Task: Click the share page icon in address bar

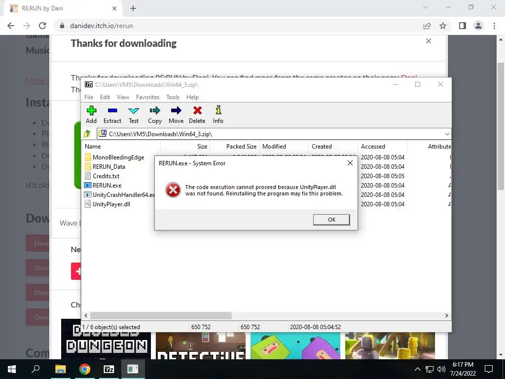Action: click(427, 26)
